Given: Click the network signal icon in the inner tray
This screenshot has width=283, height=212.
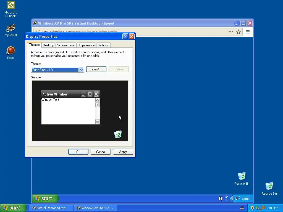Looking at the screenshot, I should coord(237,198).
